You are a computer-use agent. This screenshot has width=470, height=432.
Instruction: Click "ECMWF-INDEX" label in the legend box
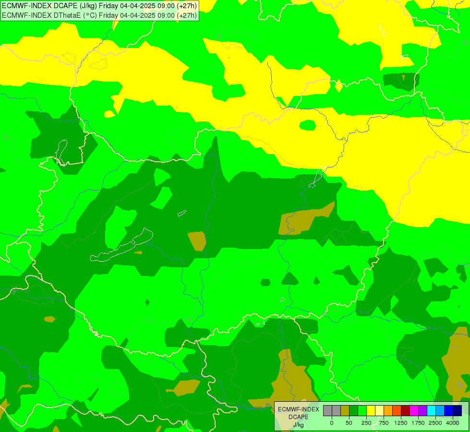(x=299, y=409)
